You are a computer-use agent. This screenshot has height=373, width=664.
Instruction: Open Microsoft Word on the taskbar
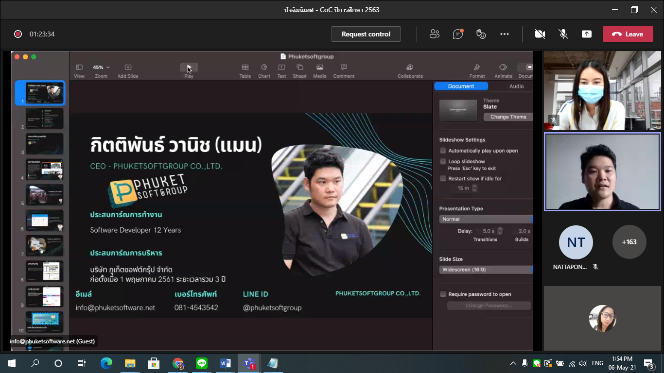(226, 363)
